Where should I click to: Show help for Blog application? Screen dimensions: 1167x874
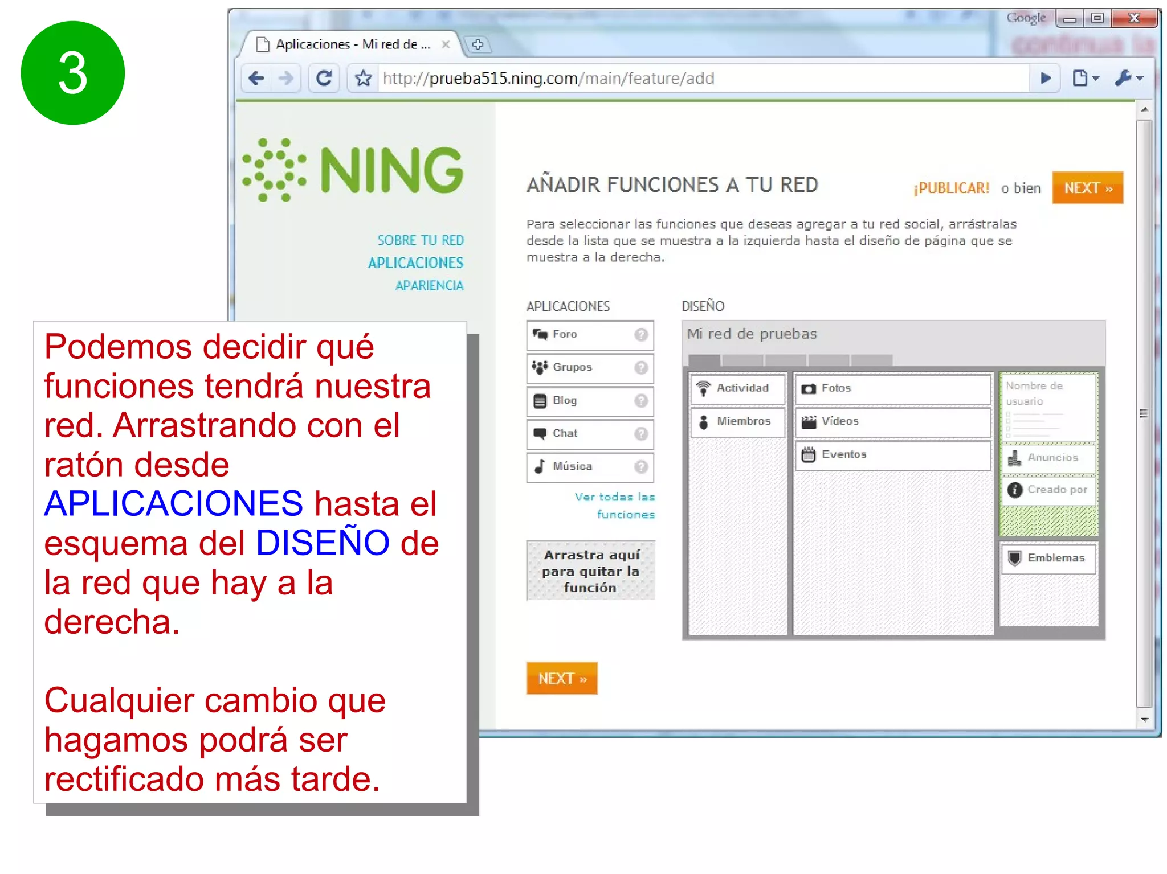click(x=641, y=401)
